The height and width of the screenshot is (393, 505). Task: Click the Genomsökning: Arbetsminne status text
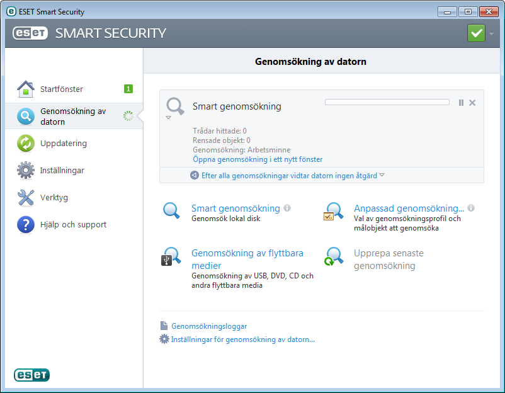pyautogui.click(x=242, y=150)
